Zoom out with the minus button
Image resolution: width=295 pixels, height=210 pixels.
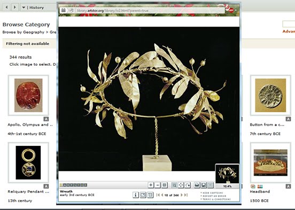pyautogui.click(x=158, y=185)
